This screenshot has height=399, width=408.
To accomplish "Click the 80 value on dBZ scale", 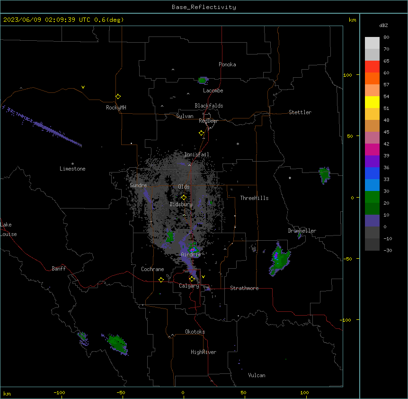I will click(386, 37).
